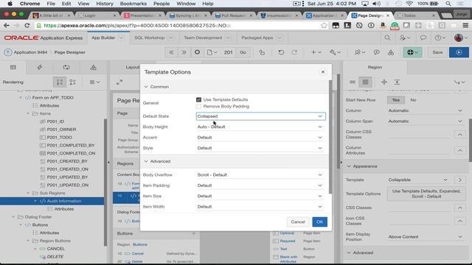Open the Bookmarks menu in menu bar

133,4
